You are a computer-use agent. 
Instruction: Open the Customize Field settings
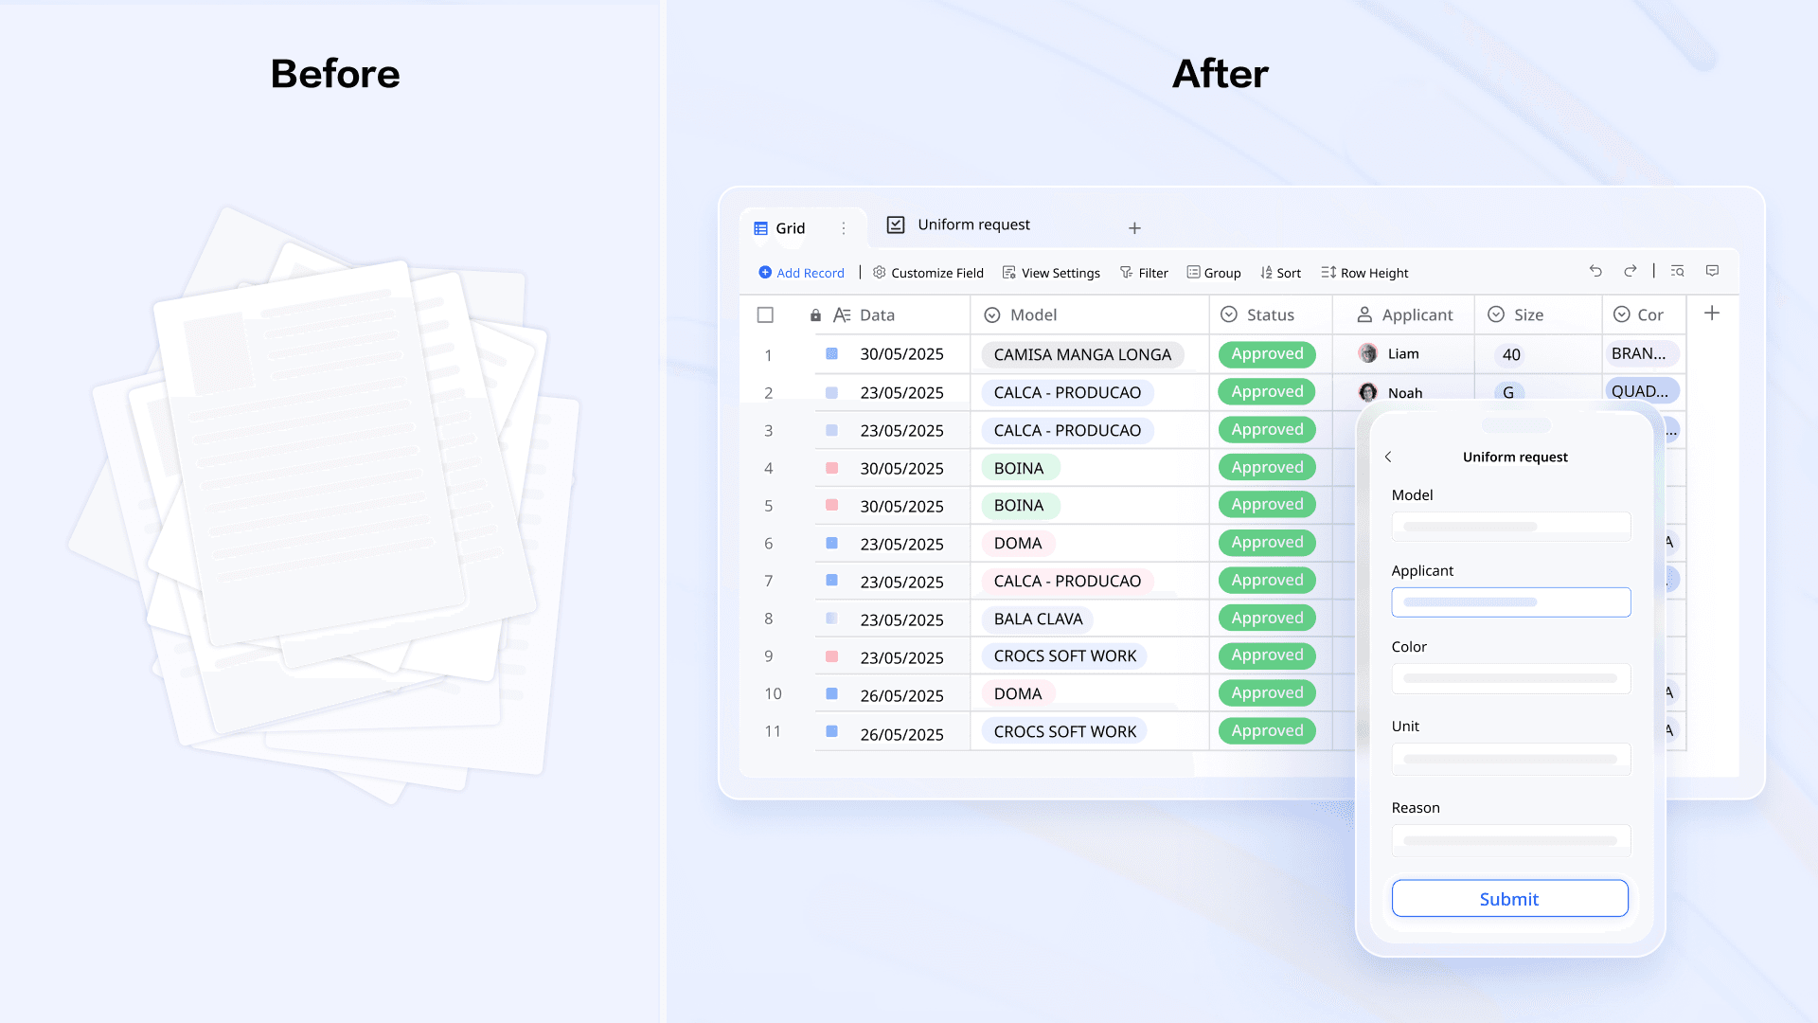pyautogui.click(x=928, y=273)
